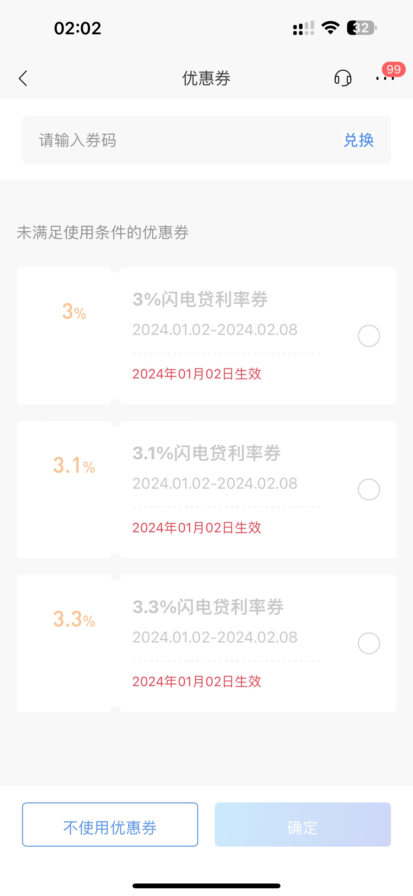
Task: Tap the 02:02 clock in status bar
Action: [x=77, y=28]
